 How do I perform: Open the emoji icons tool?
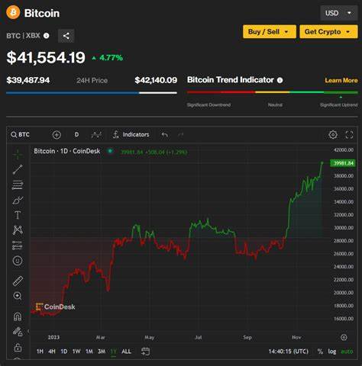coord(18,261)
